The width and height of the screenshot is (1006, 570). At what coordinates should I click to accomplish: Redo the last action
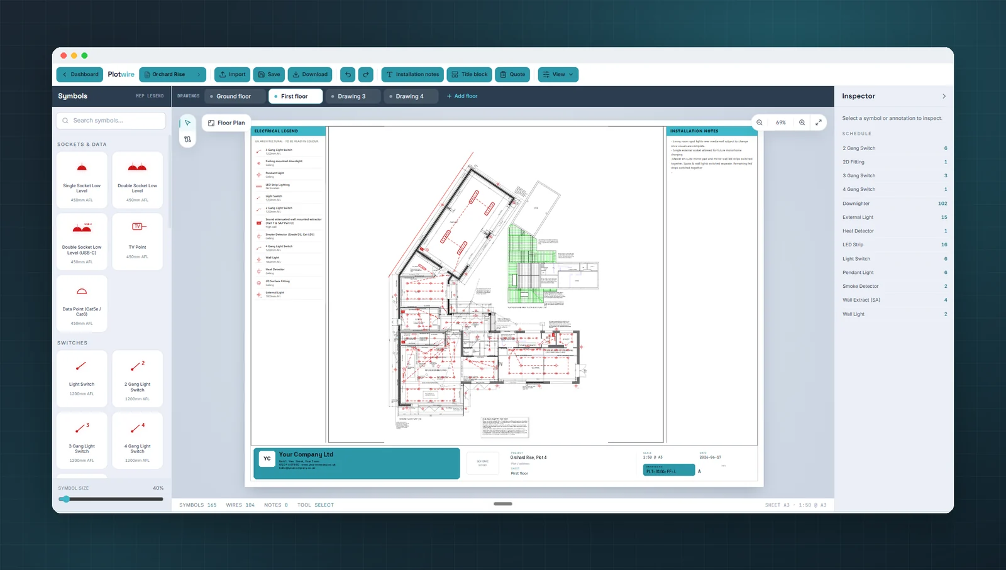point(366,74)
